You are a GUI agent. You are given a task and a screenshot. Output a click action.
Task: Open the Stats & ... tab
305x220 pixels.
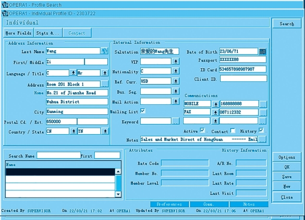(x=48, y=33)
